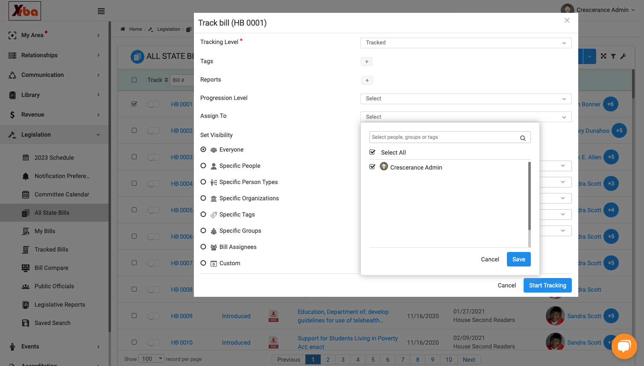
Task: Choose the Custom visibility radio button
Action: [x=203, y=263]
